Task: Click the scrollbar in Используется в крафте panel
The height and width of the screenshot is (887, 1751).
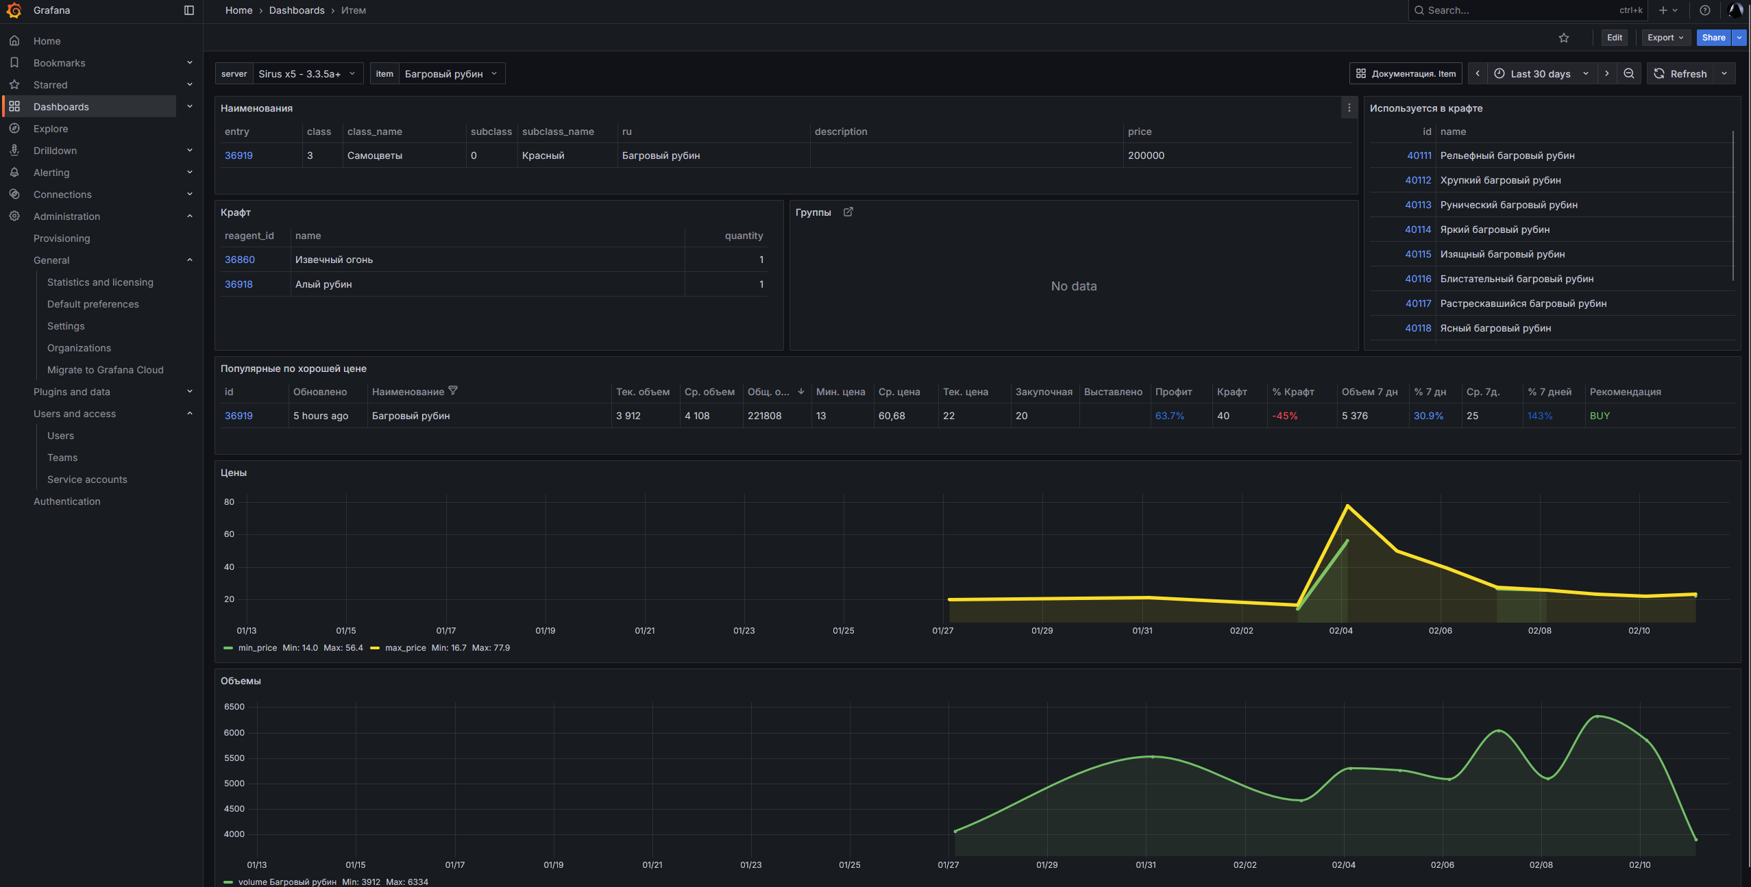Action: coord(1732,205)
